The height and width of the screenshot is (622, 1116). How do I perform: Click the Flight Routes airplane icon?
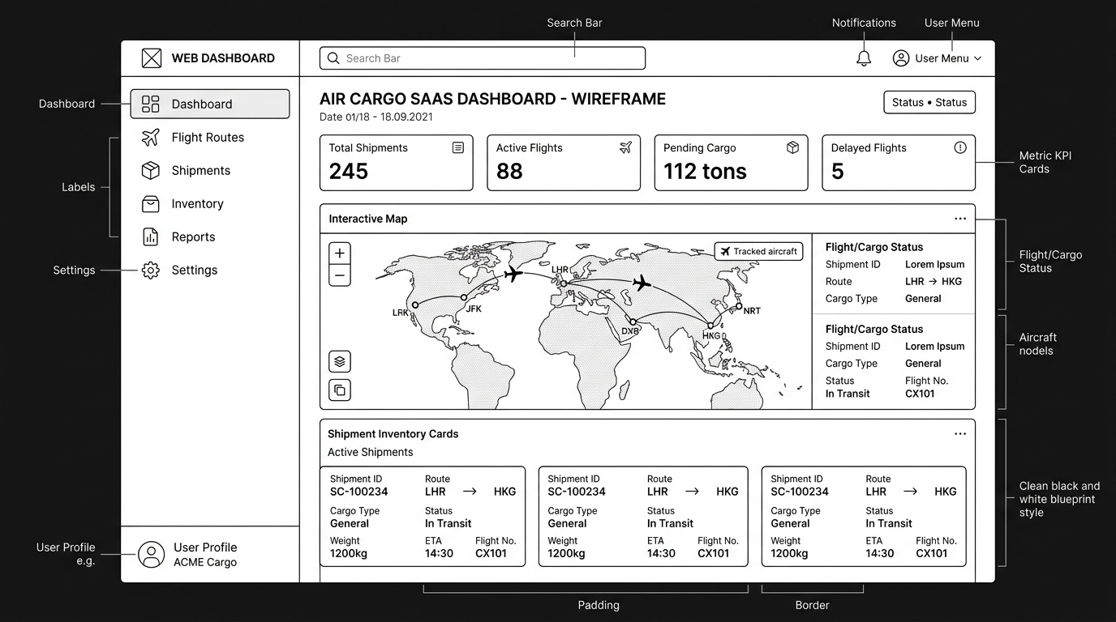[x=151, y=138]
